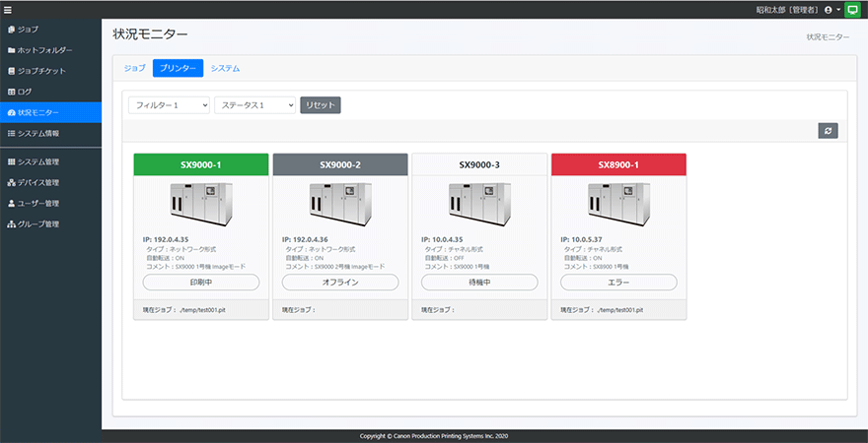Open the user account icon menu
Viewport: 868px width, 443px height.
[829, 9]
